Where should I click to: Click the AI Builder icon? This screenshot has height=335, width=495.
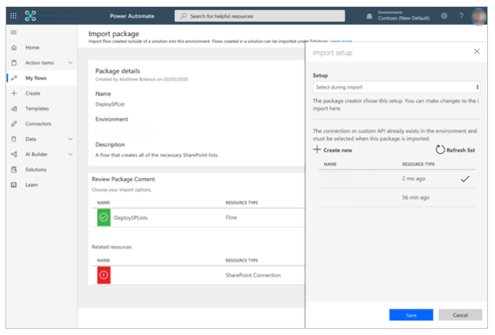coord(14,154)
